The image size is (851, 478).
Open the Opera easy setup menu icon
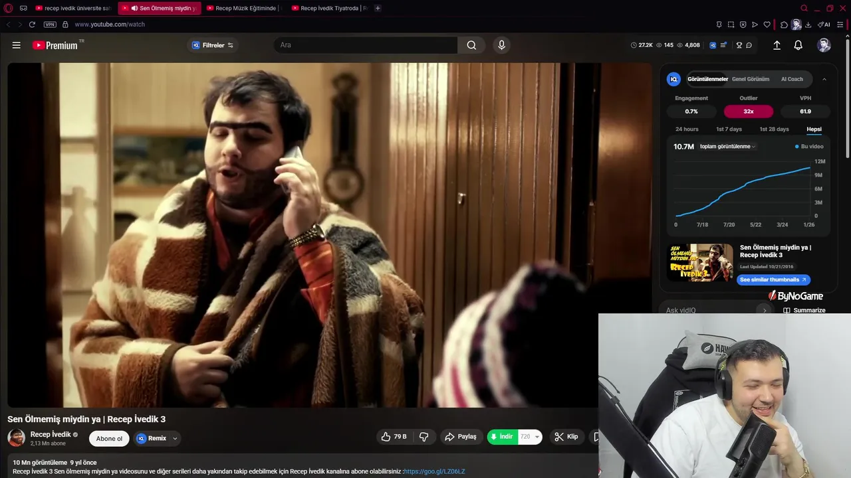click(840, 25)
